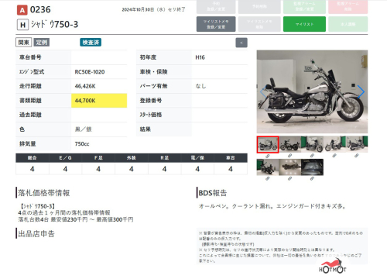This screenshot has height=279, width=387.
Task: Click the red 'A' grade badge
Action: [22, 10]
